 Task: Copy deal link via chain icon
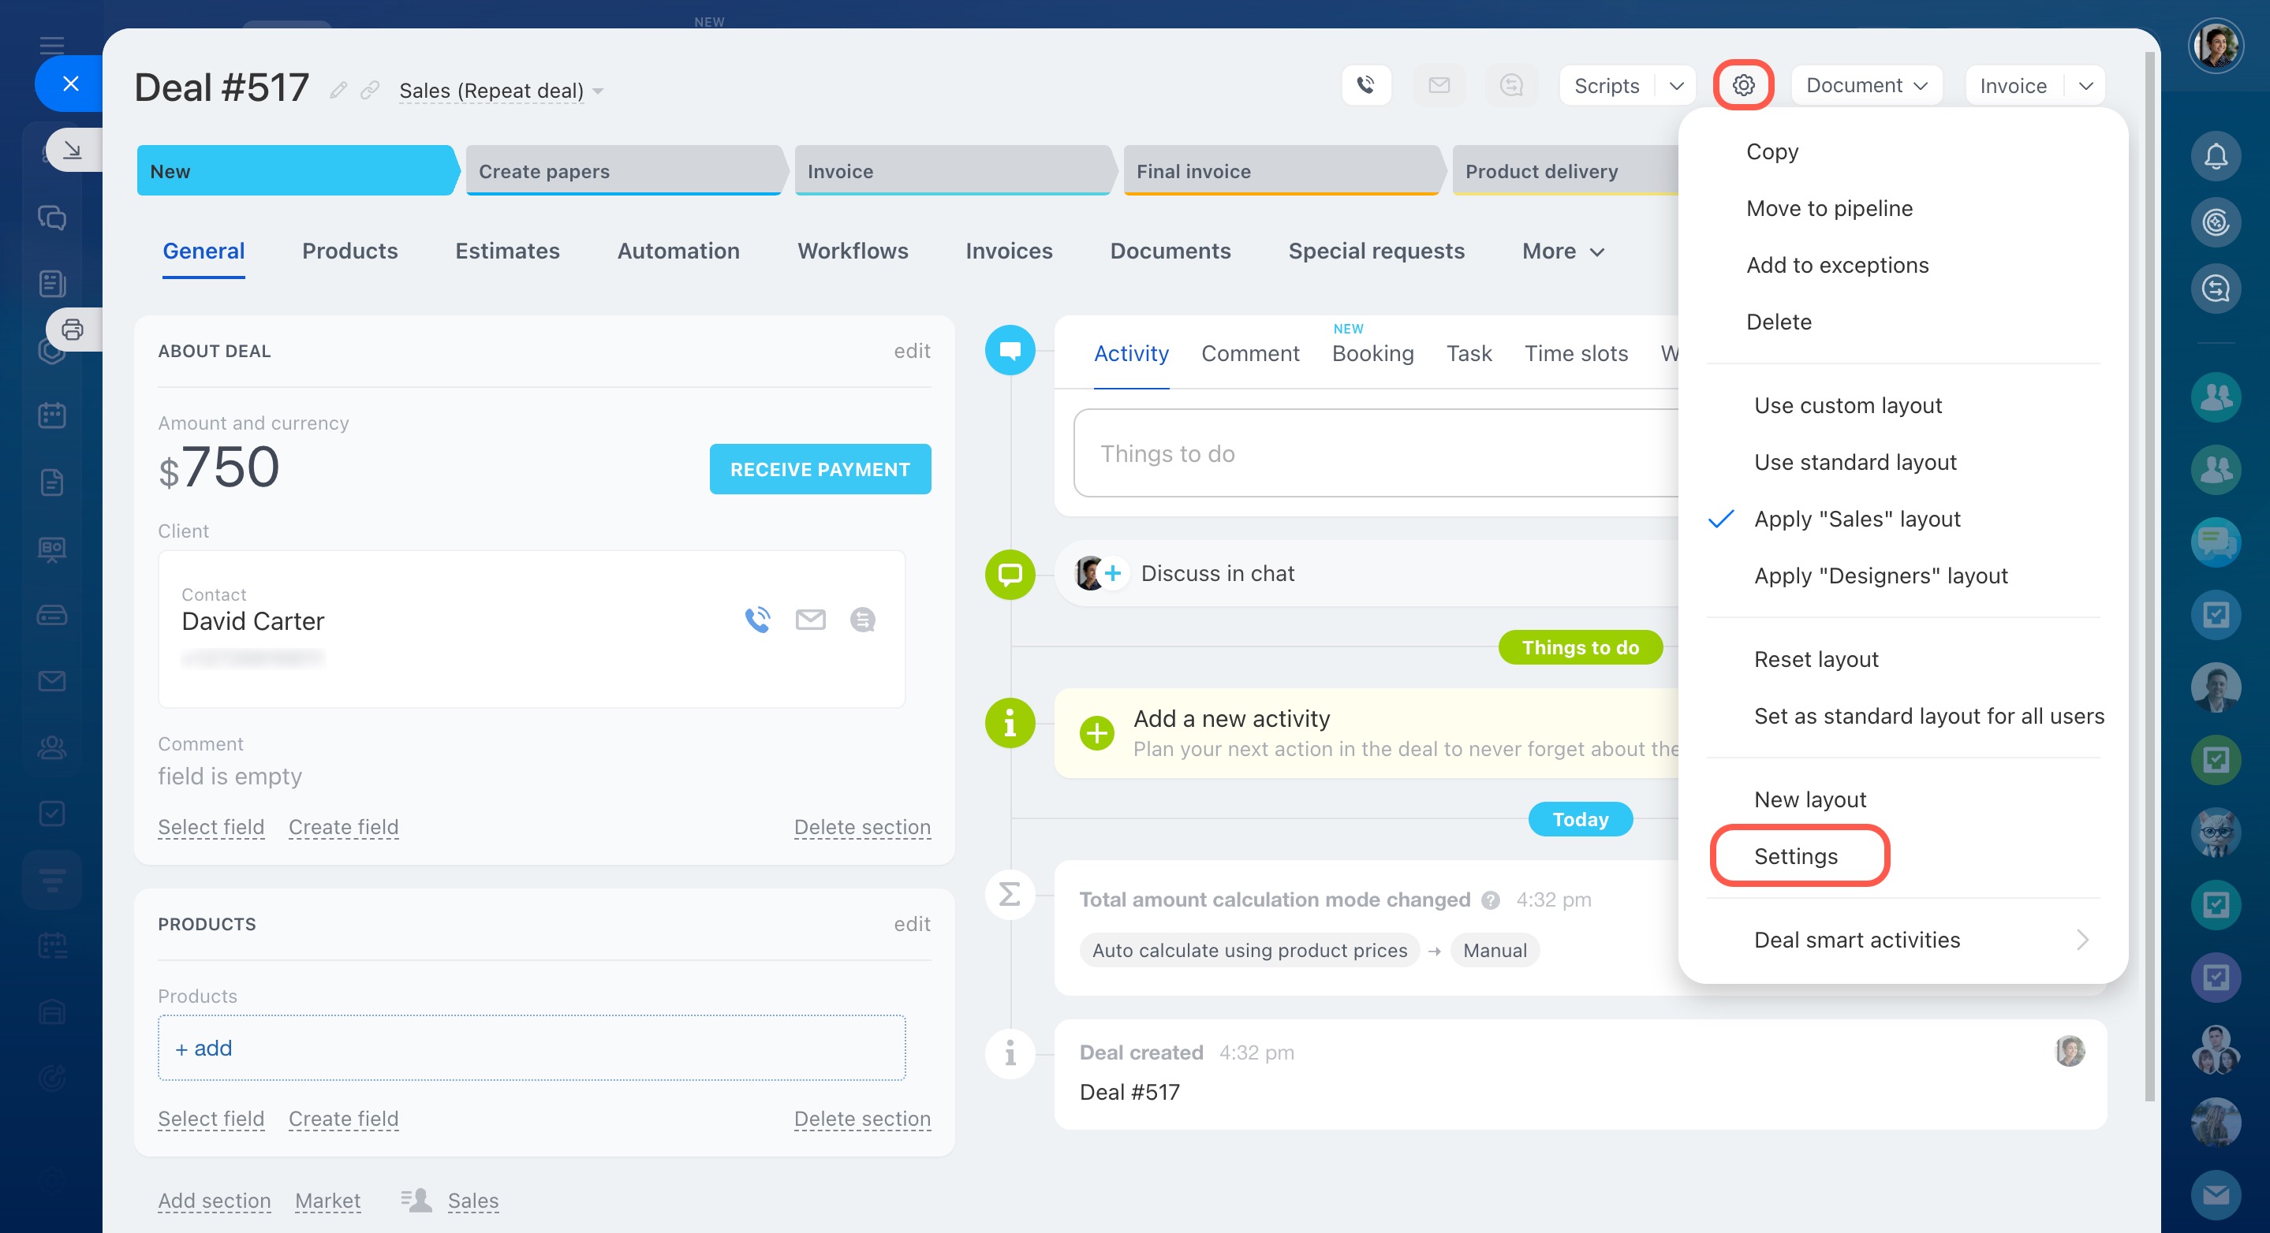click(x=370, y=91)
